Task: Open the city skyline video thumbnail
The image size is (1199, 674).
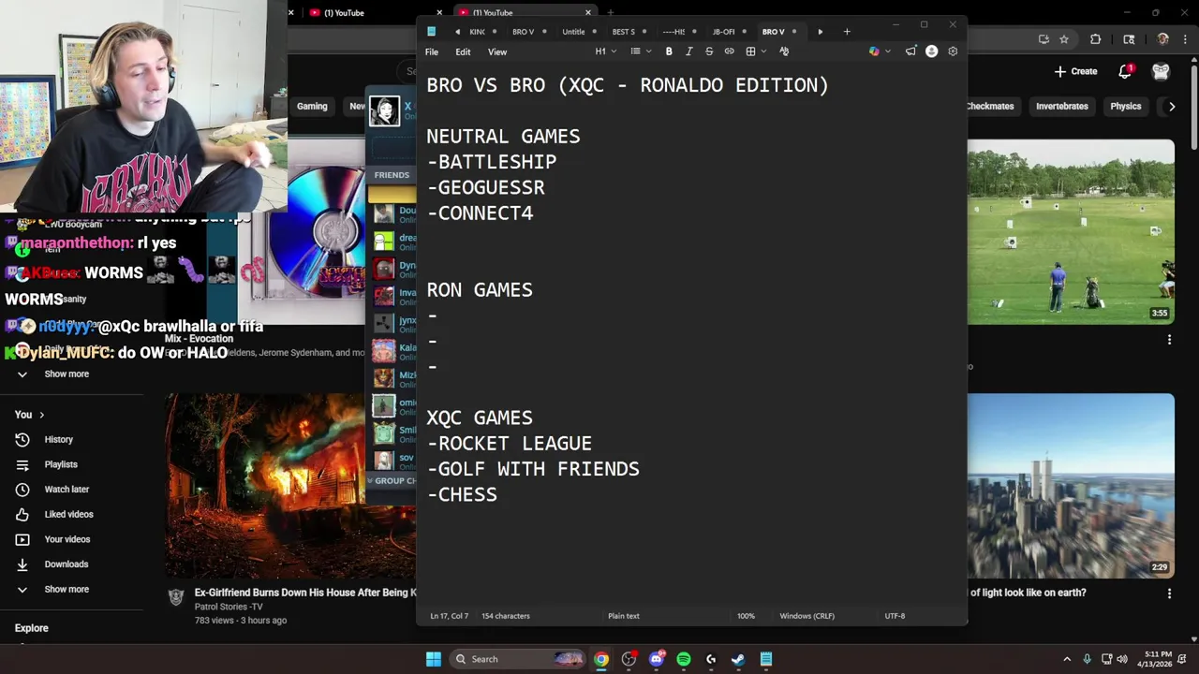Action: pos(1071,486)
